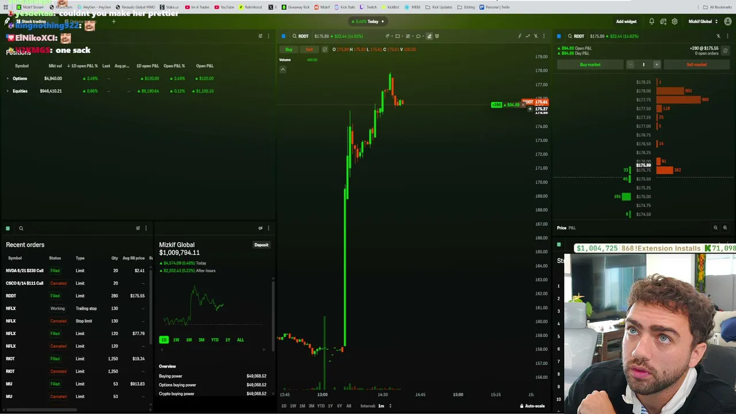
Task: Open the All Bookmarks folder
Action: (x=718, y=7)
